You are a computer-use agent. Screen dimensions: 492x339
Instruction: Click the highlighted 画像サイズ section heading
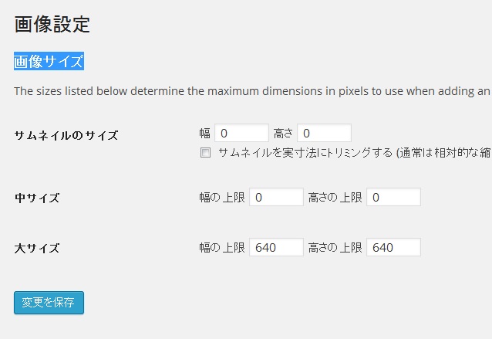tap(49, 62)
